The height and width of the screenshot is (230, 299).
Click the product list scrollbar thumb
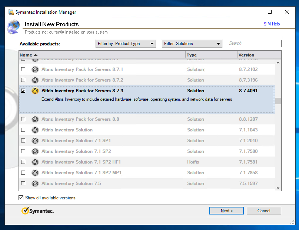point(278,101)
